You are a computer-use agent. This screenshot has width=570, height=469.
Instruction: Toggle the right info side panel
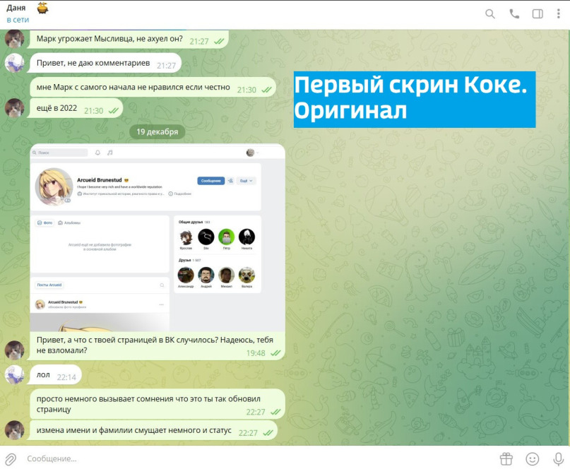click(x=538, y=13)
